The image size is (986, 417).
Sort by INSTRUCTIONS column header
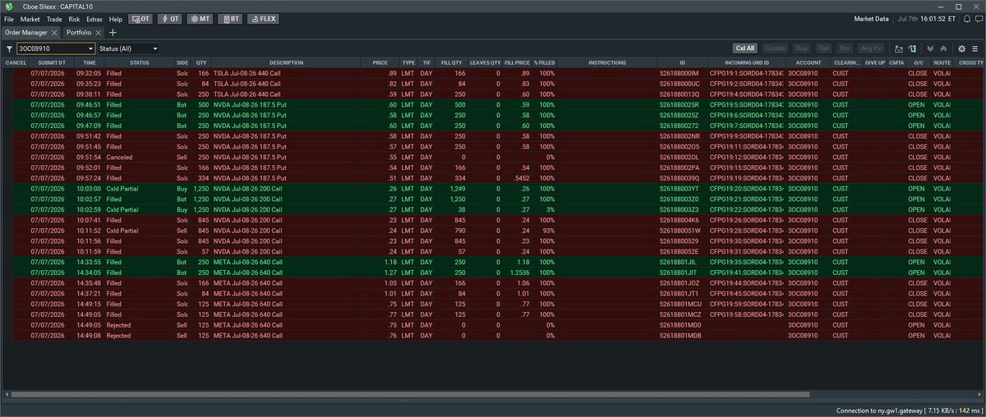point(607,62)
